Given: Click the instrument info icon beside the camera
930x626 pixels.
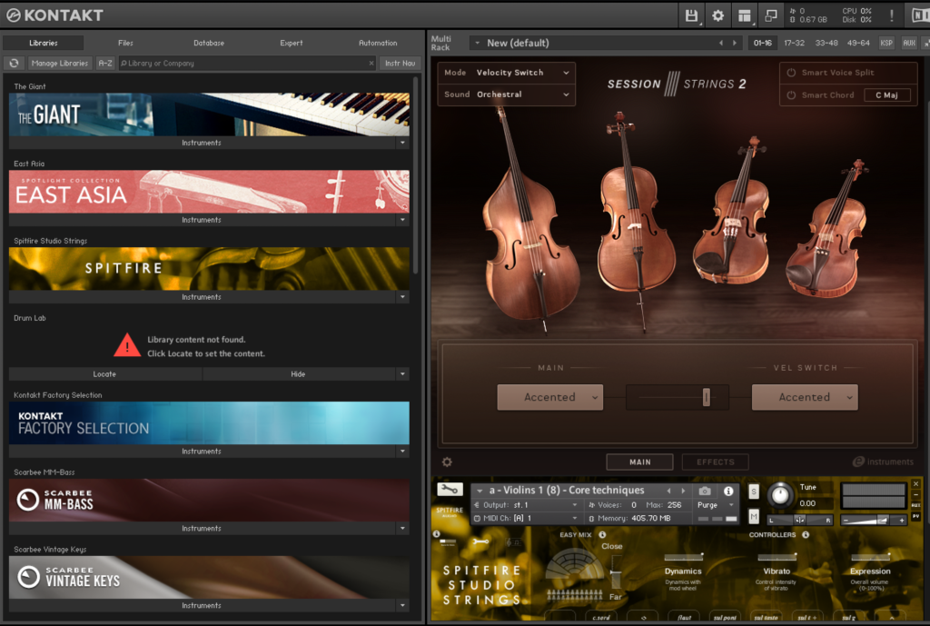Looking at the screenshot, I should point(727,491).
